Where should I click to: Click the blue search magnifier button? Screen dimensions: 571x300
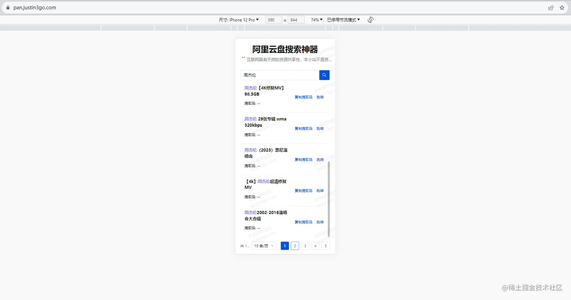tap(324, 75)
